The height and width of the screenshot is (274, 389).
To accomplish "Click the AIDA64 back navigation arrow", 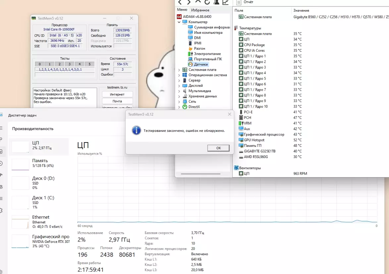I will point(180,2).
